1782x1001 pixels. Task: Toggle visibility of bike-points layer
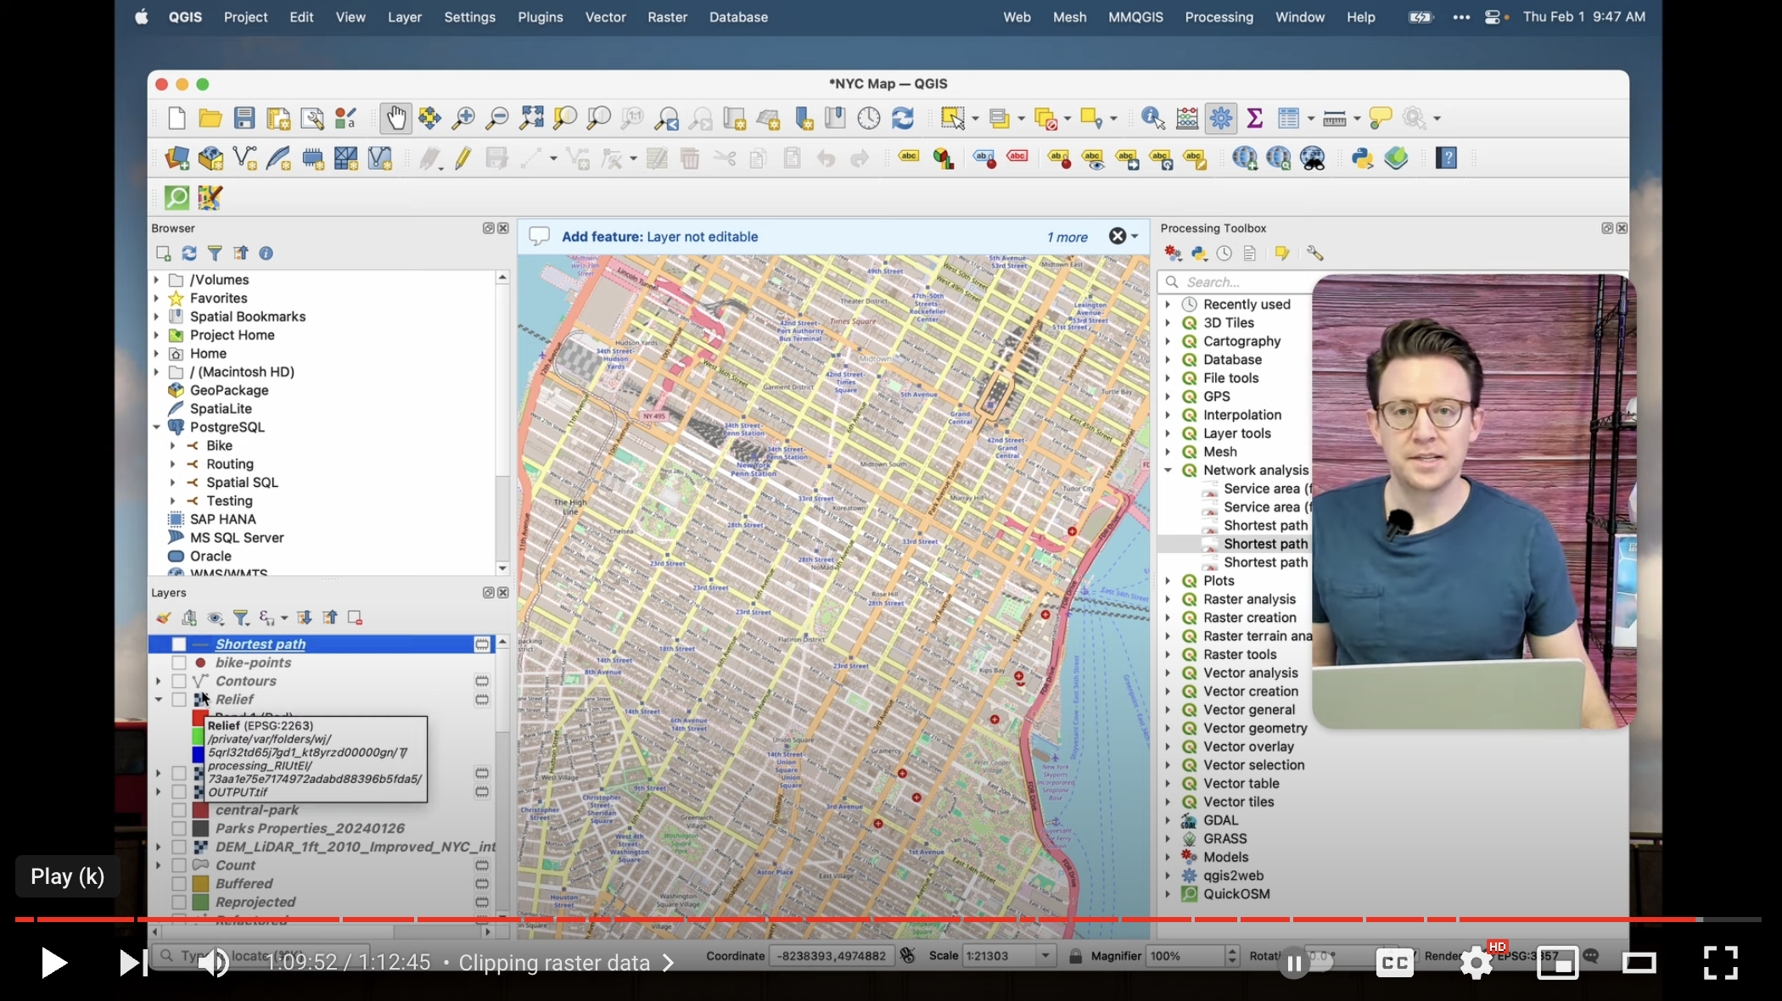(x=179, y=663)
